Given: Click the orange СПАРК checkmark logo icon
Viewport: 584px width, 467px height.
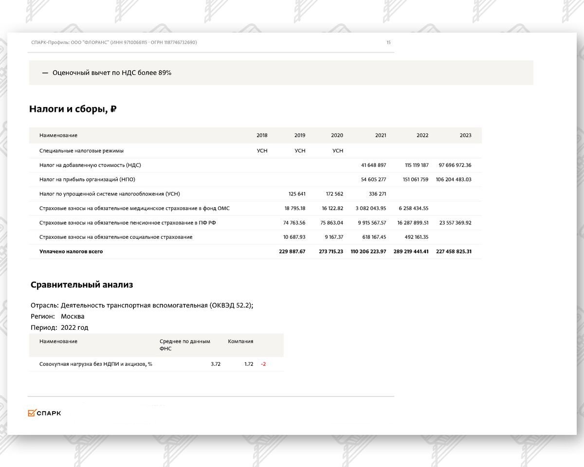Looking at the screenshot, I should (33, 413).
